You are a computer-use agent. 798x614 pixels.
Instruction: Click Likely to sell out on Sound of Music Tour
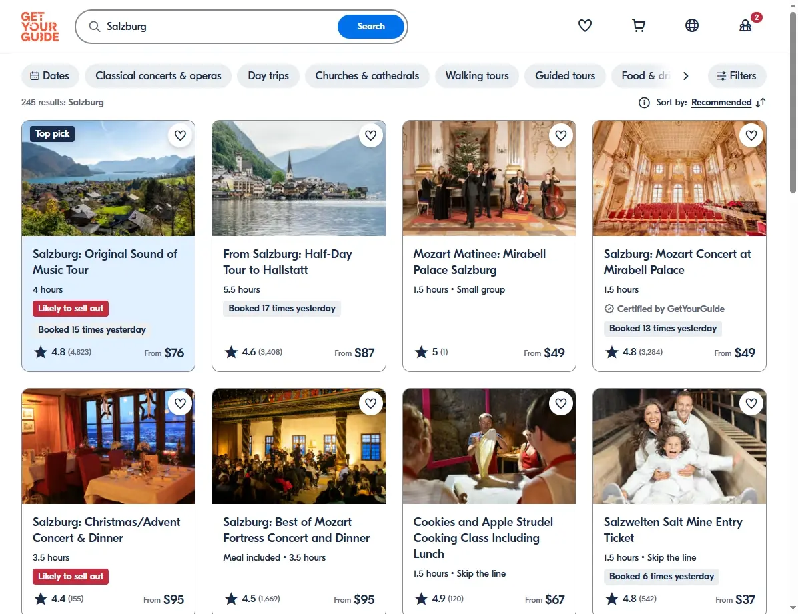71,308
